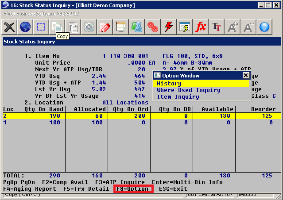Screen dimensions: 283x200
Task: Click the Reorder column header
Action: (x=264, y=109)
